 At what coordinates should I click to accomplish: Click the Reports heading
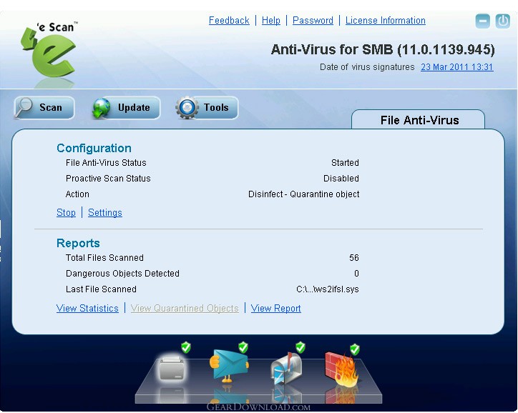tap(78, 243)
